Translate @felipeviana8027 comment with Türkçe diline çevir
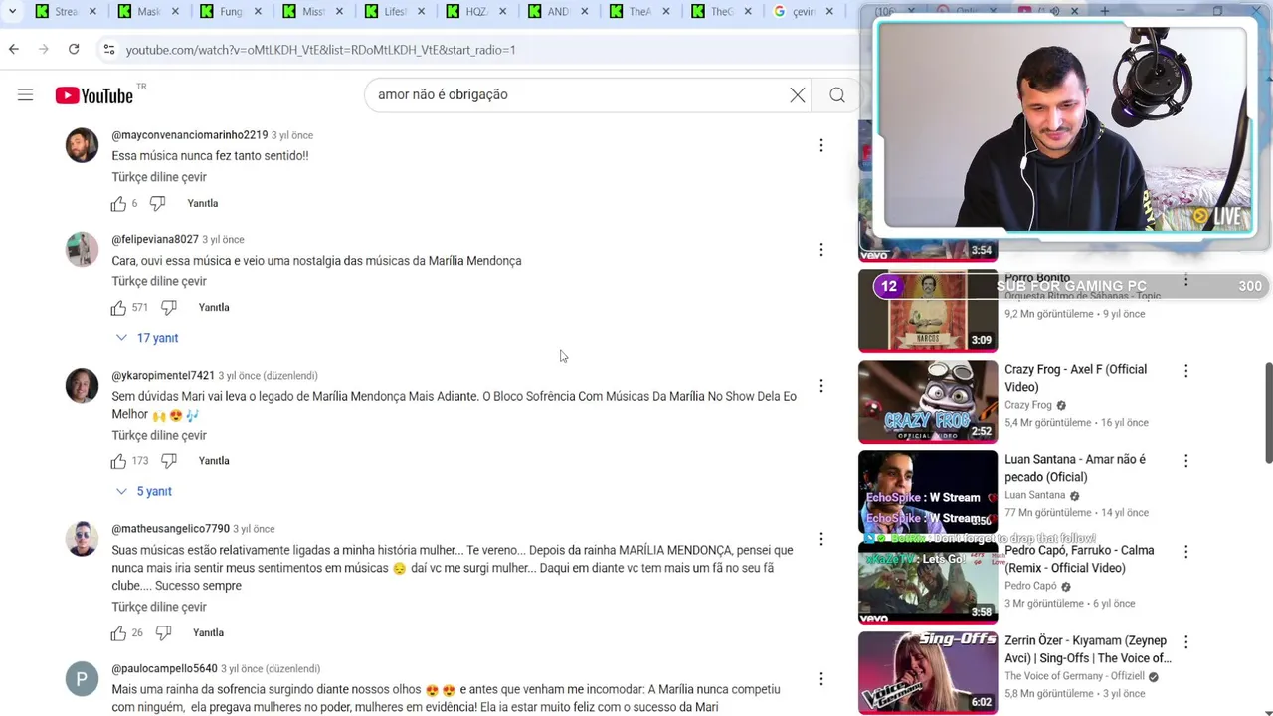This screenshot has height=716, width=1273. pos(159,281)
